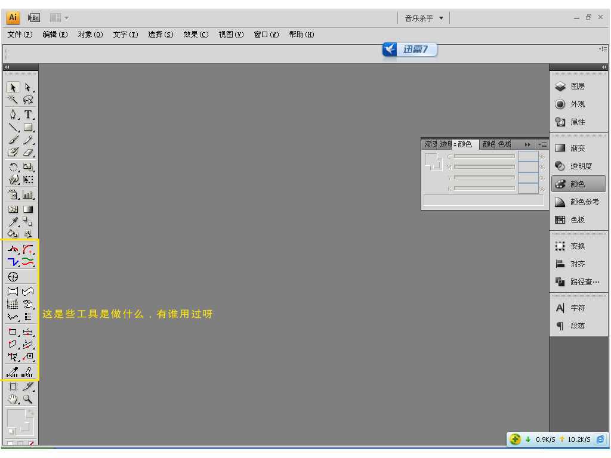Open the 文件(F) menu
Image resolution: width=611 pixels, height=458 pixels.
[20, 34]
